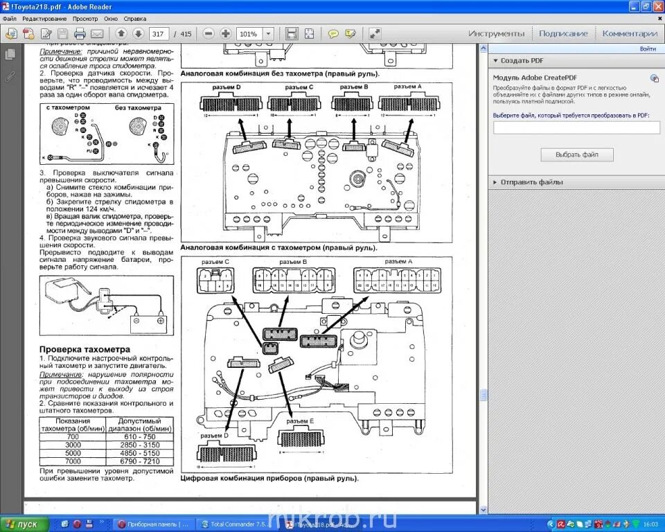Click the Print icon in toolbar
The width and height of the screenshot is (665, 532).
(x=80, y=33)
